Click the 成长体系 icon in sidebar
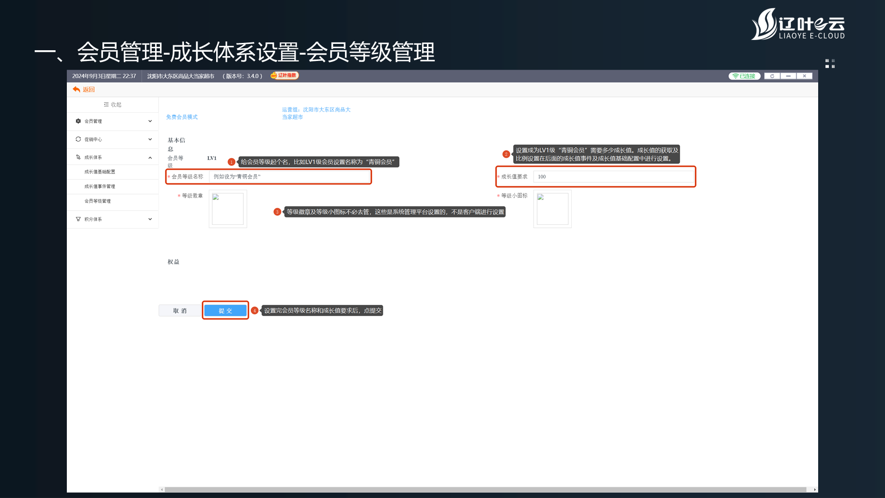885x498 pixels. tap(78, 157)
